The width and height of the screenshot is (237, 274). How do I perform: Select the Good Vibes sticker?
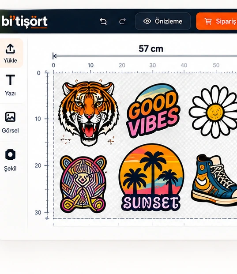click(x=153, y=111)
